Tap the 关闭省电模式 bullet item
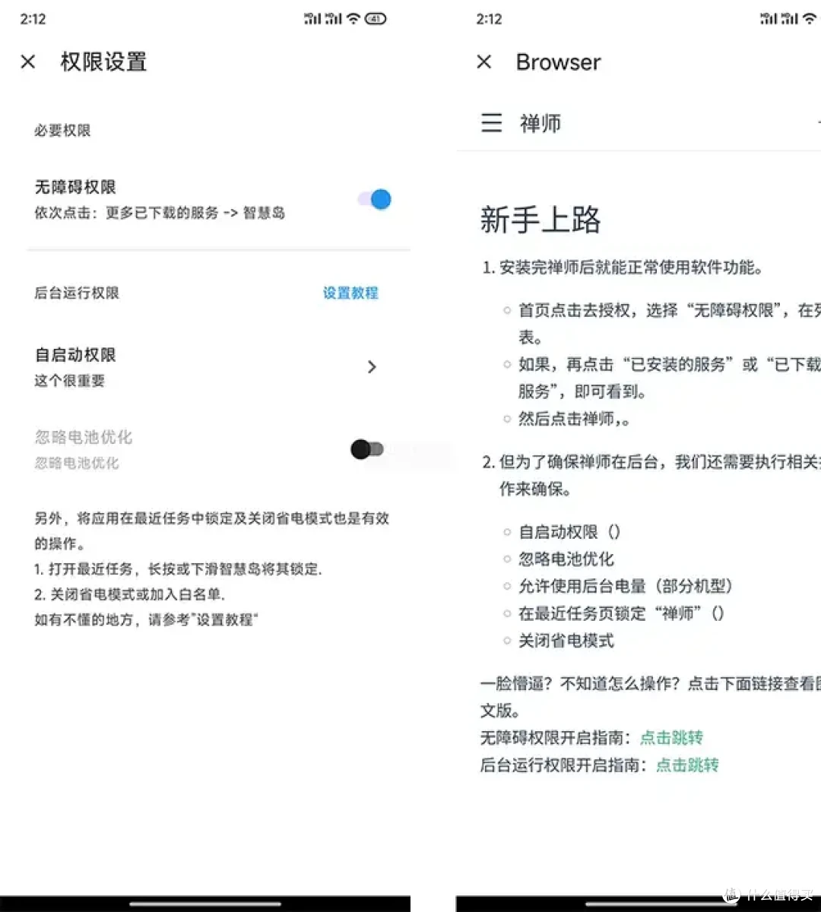821x912 pixels. click(566, 641)
